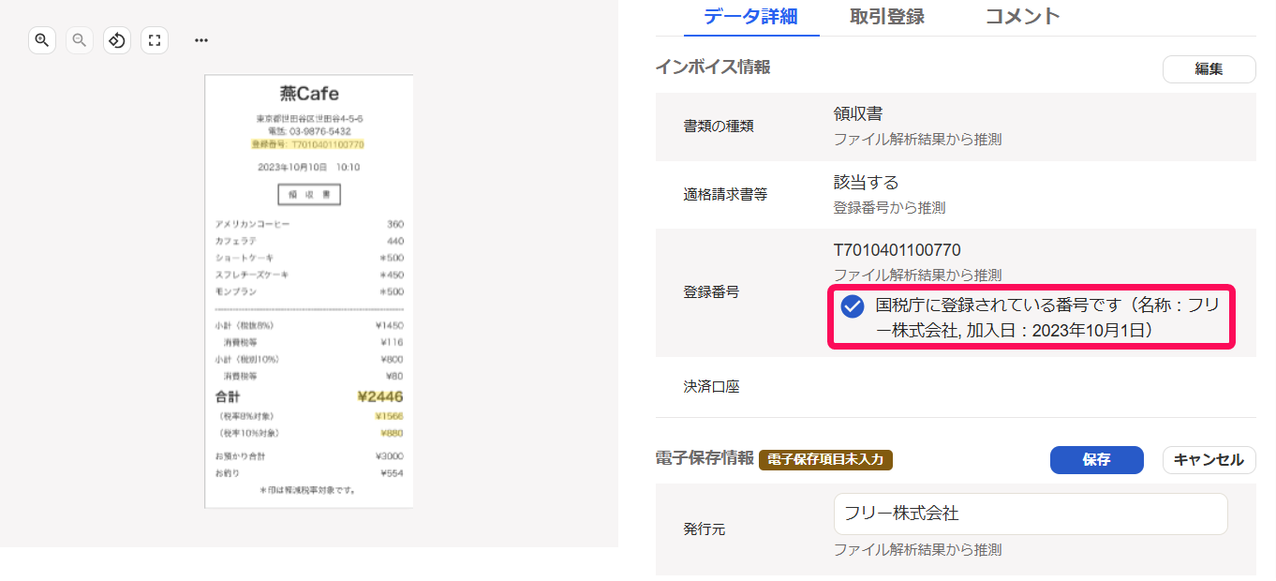
Task: Zoom in on the receipt preview
Action: [x=42, y=40]
